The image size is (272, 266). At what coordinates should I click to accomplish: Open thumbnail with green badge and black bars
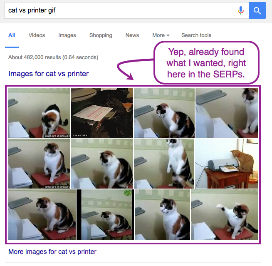(105, 215)
